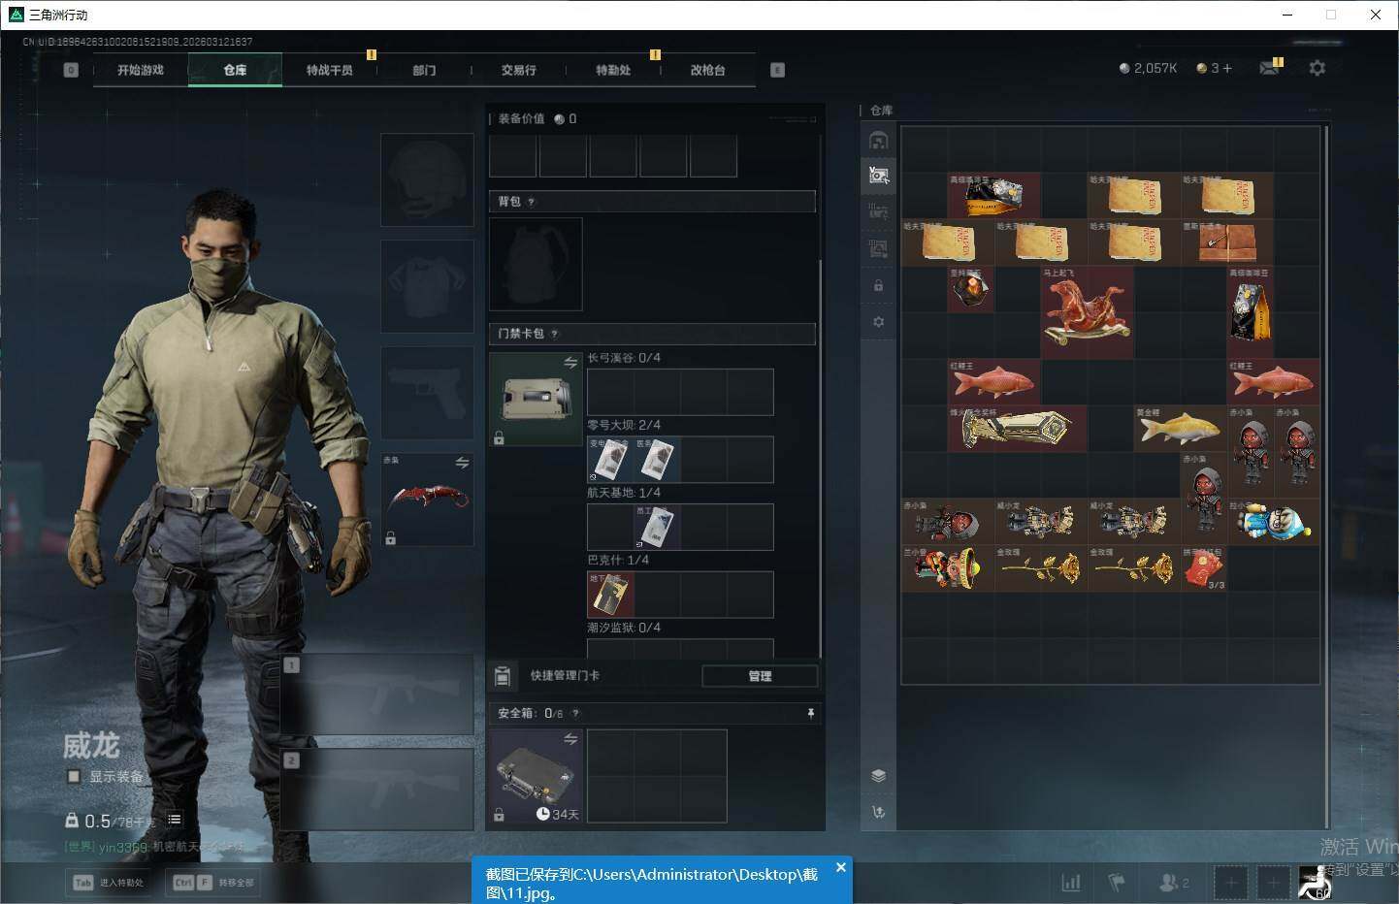
Task: Click the Tab 进入特勤处 button
Action: (x=109, y=883)
